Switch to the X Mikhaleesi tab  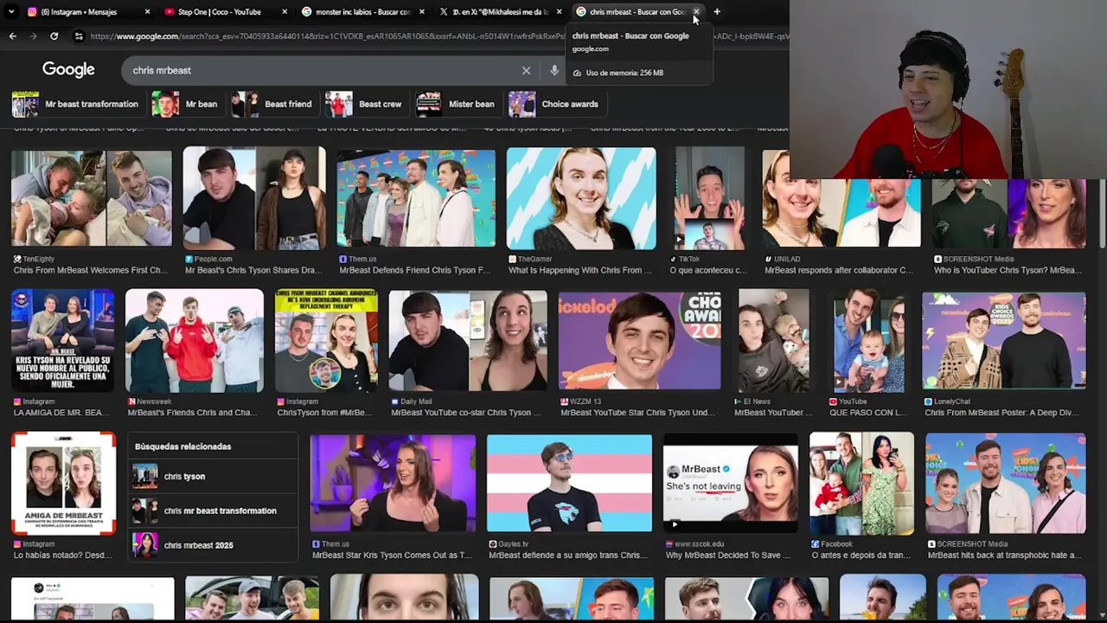[x=499, y=12]
